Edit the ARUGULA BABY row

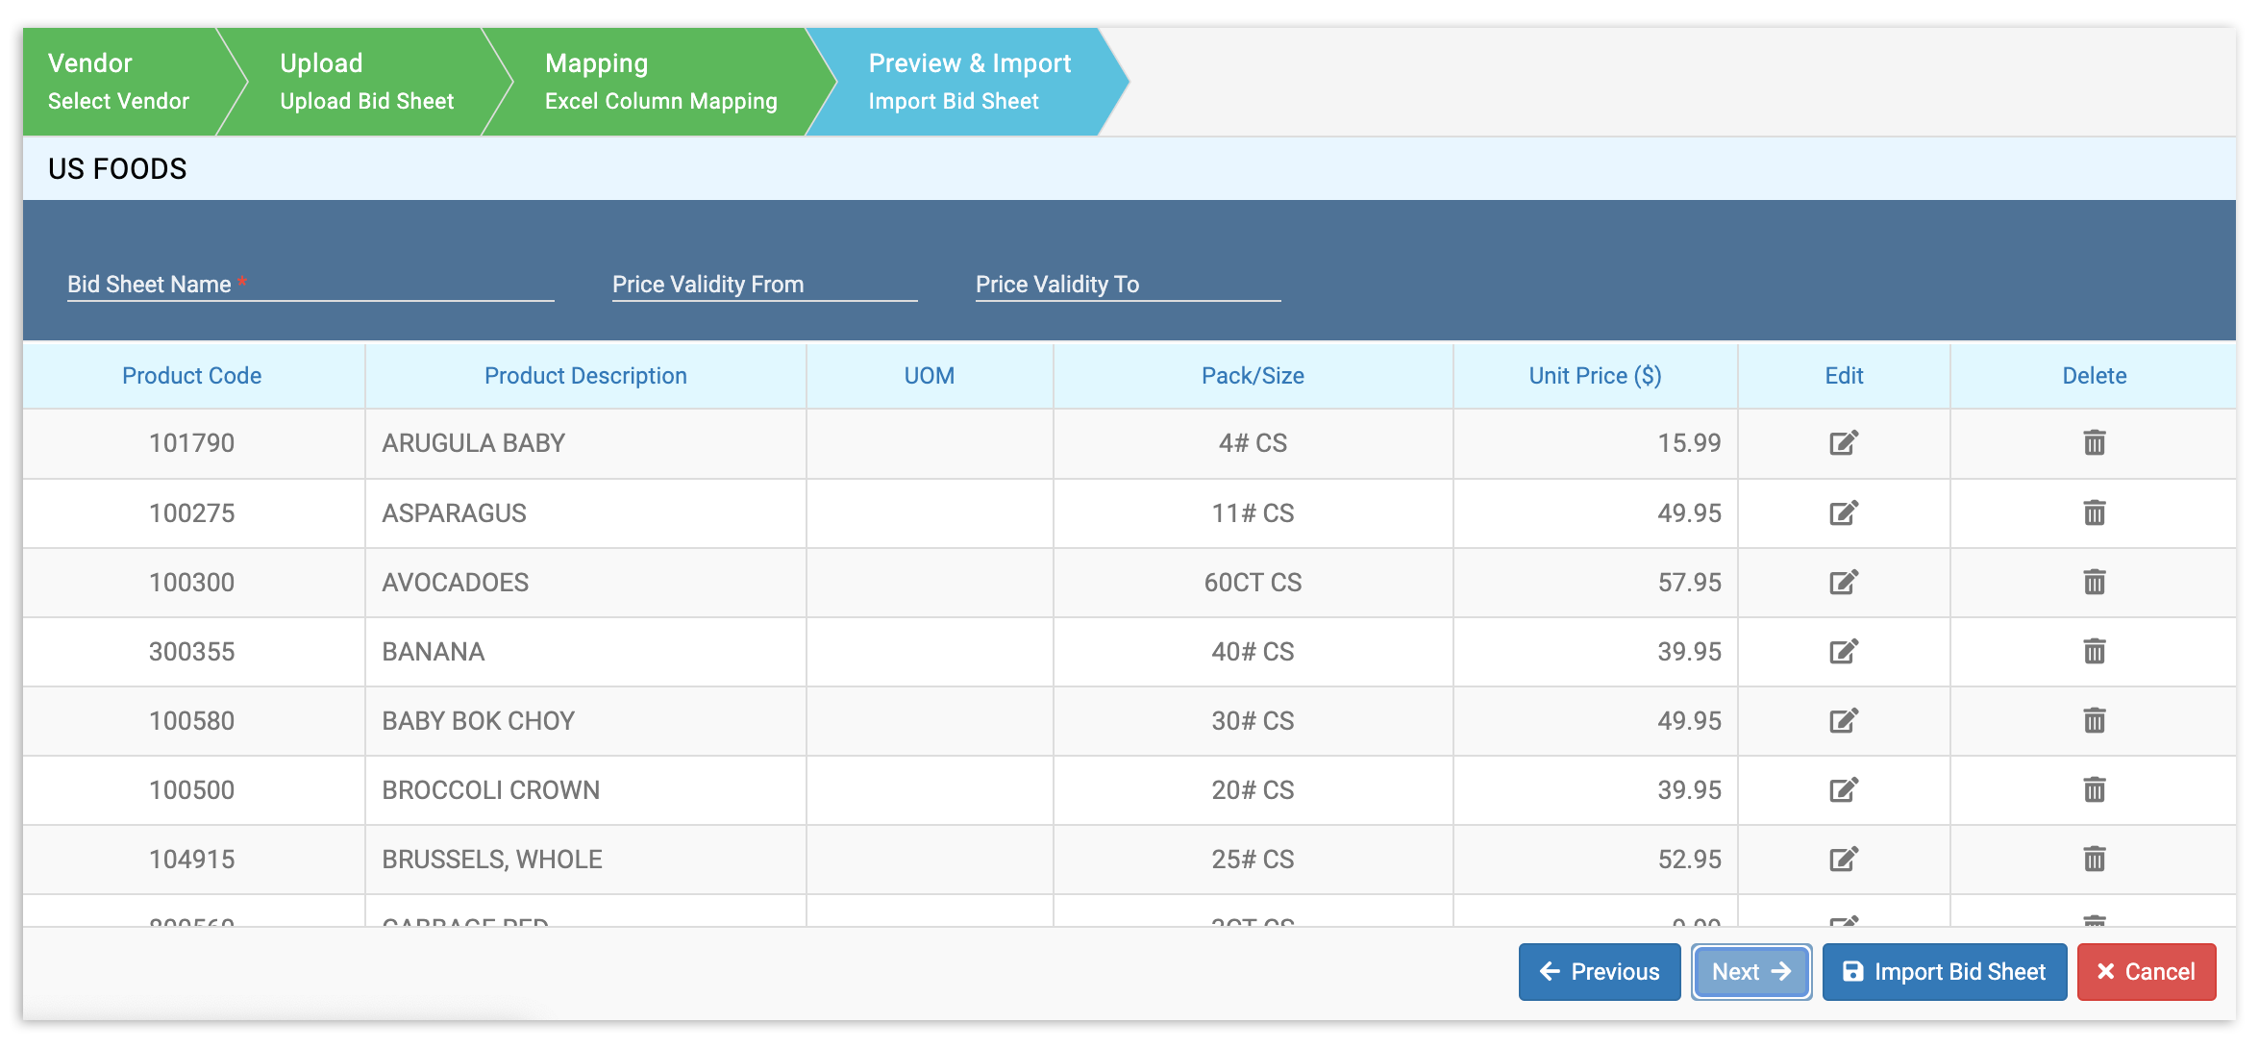tap(1843, 443)
